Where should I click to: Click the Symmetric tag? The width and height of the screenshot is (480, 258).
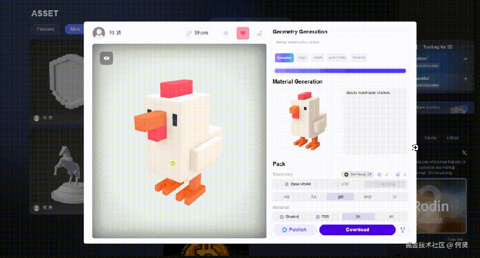pos(284,57)
